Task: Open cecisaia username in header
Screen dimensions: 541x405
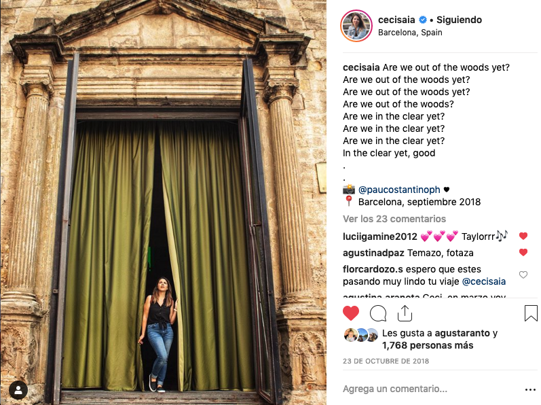Action: (x=396, y=20)
